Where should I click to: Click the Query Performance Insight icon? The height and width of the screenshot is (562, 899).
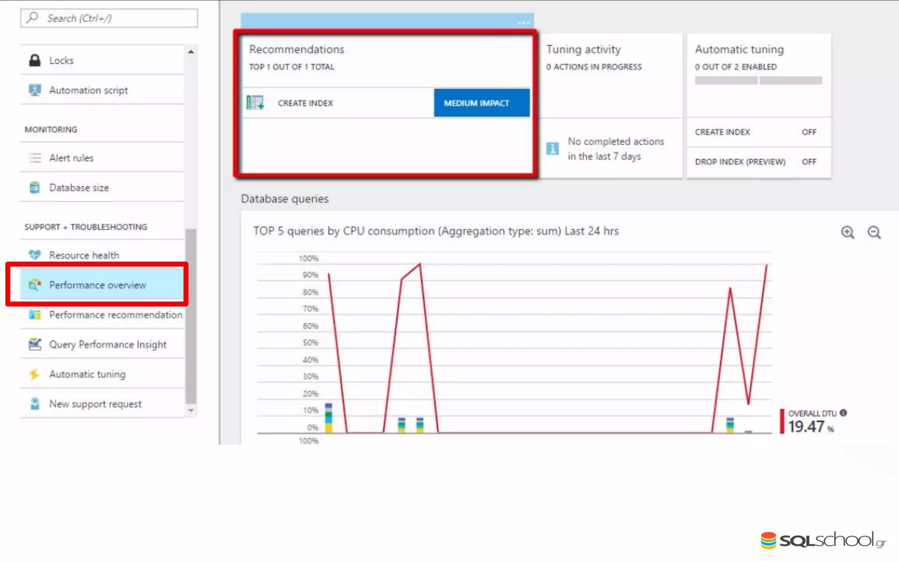[35, 344]
